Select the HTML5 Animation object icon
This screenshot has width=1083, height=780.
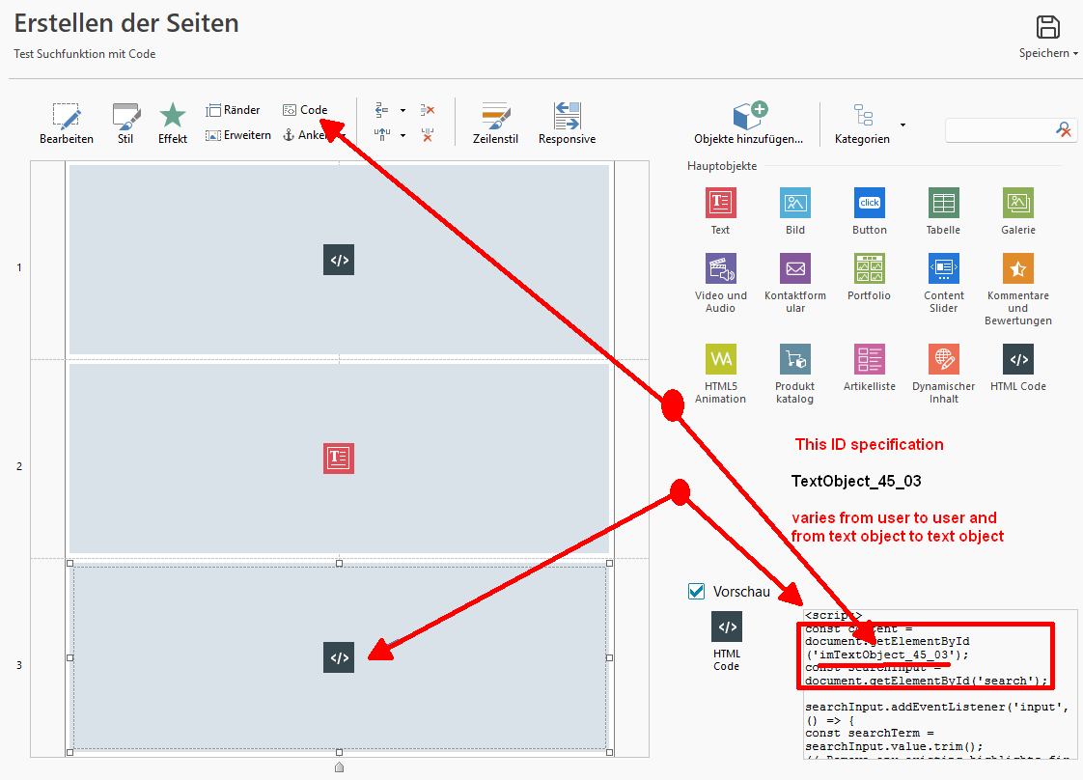pos(720,359)
